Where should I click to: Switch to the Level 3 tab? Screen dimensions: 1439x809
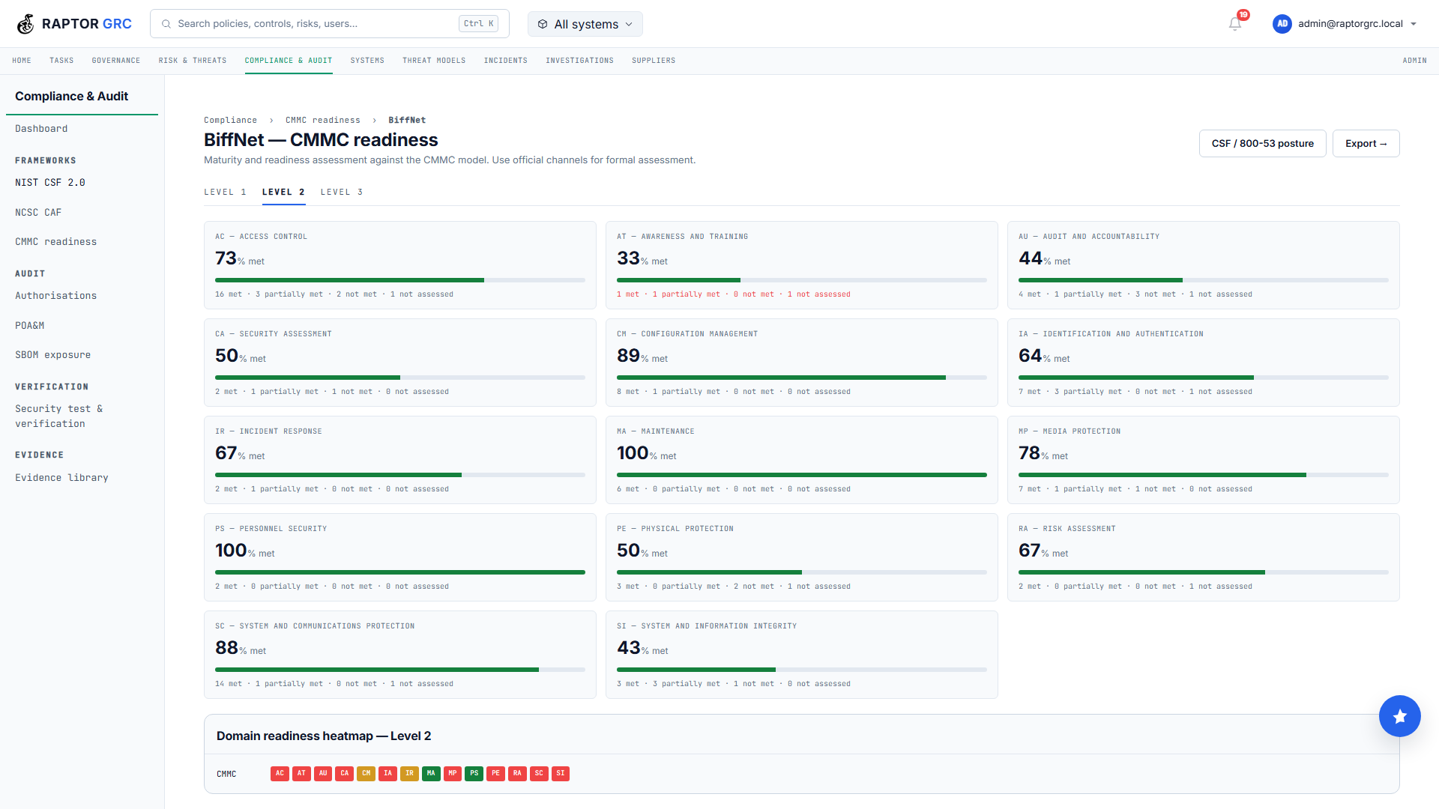(342, 193)
